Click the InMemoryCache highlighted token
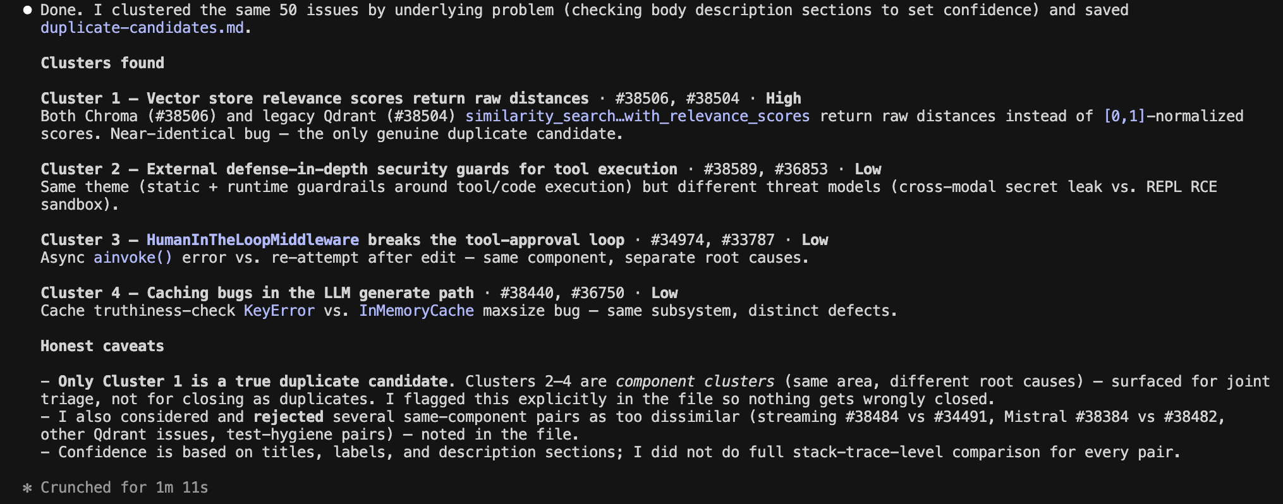Screen dimensions: 1283x504 pos(417,311)
